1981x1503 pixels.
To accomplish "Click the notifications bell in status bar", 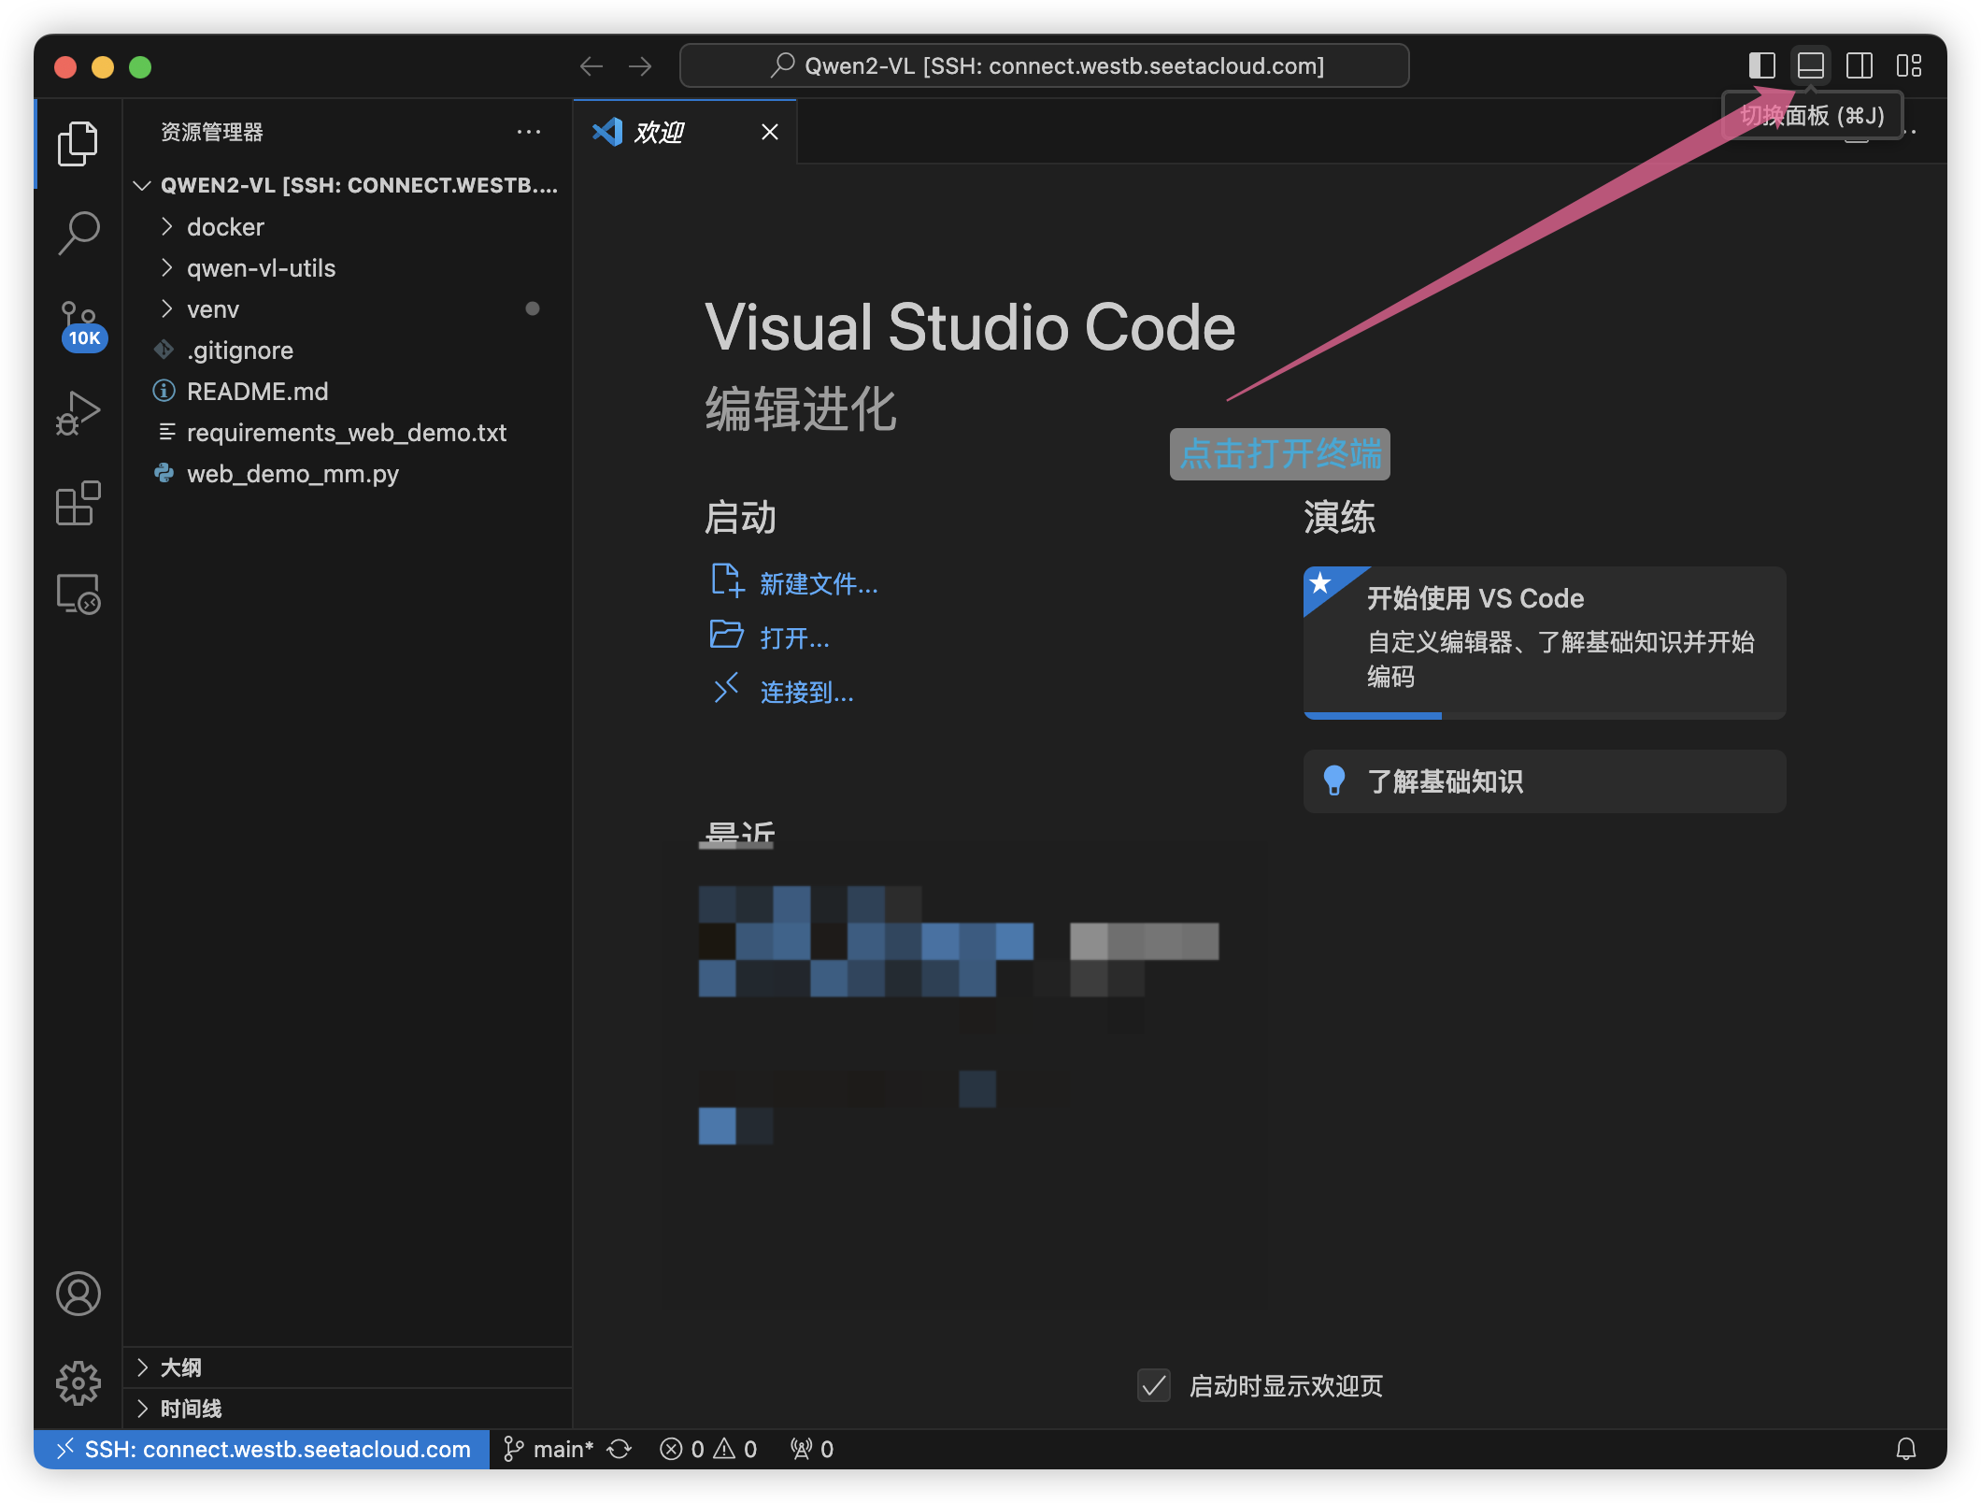I will (1906, 1449).
